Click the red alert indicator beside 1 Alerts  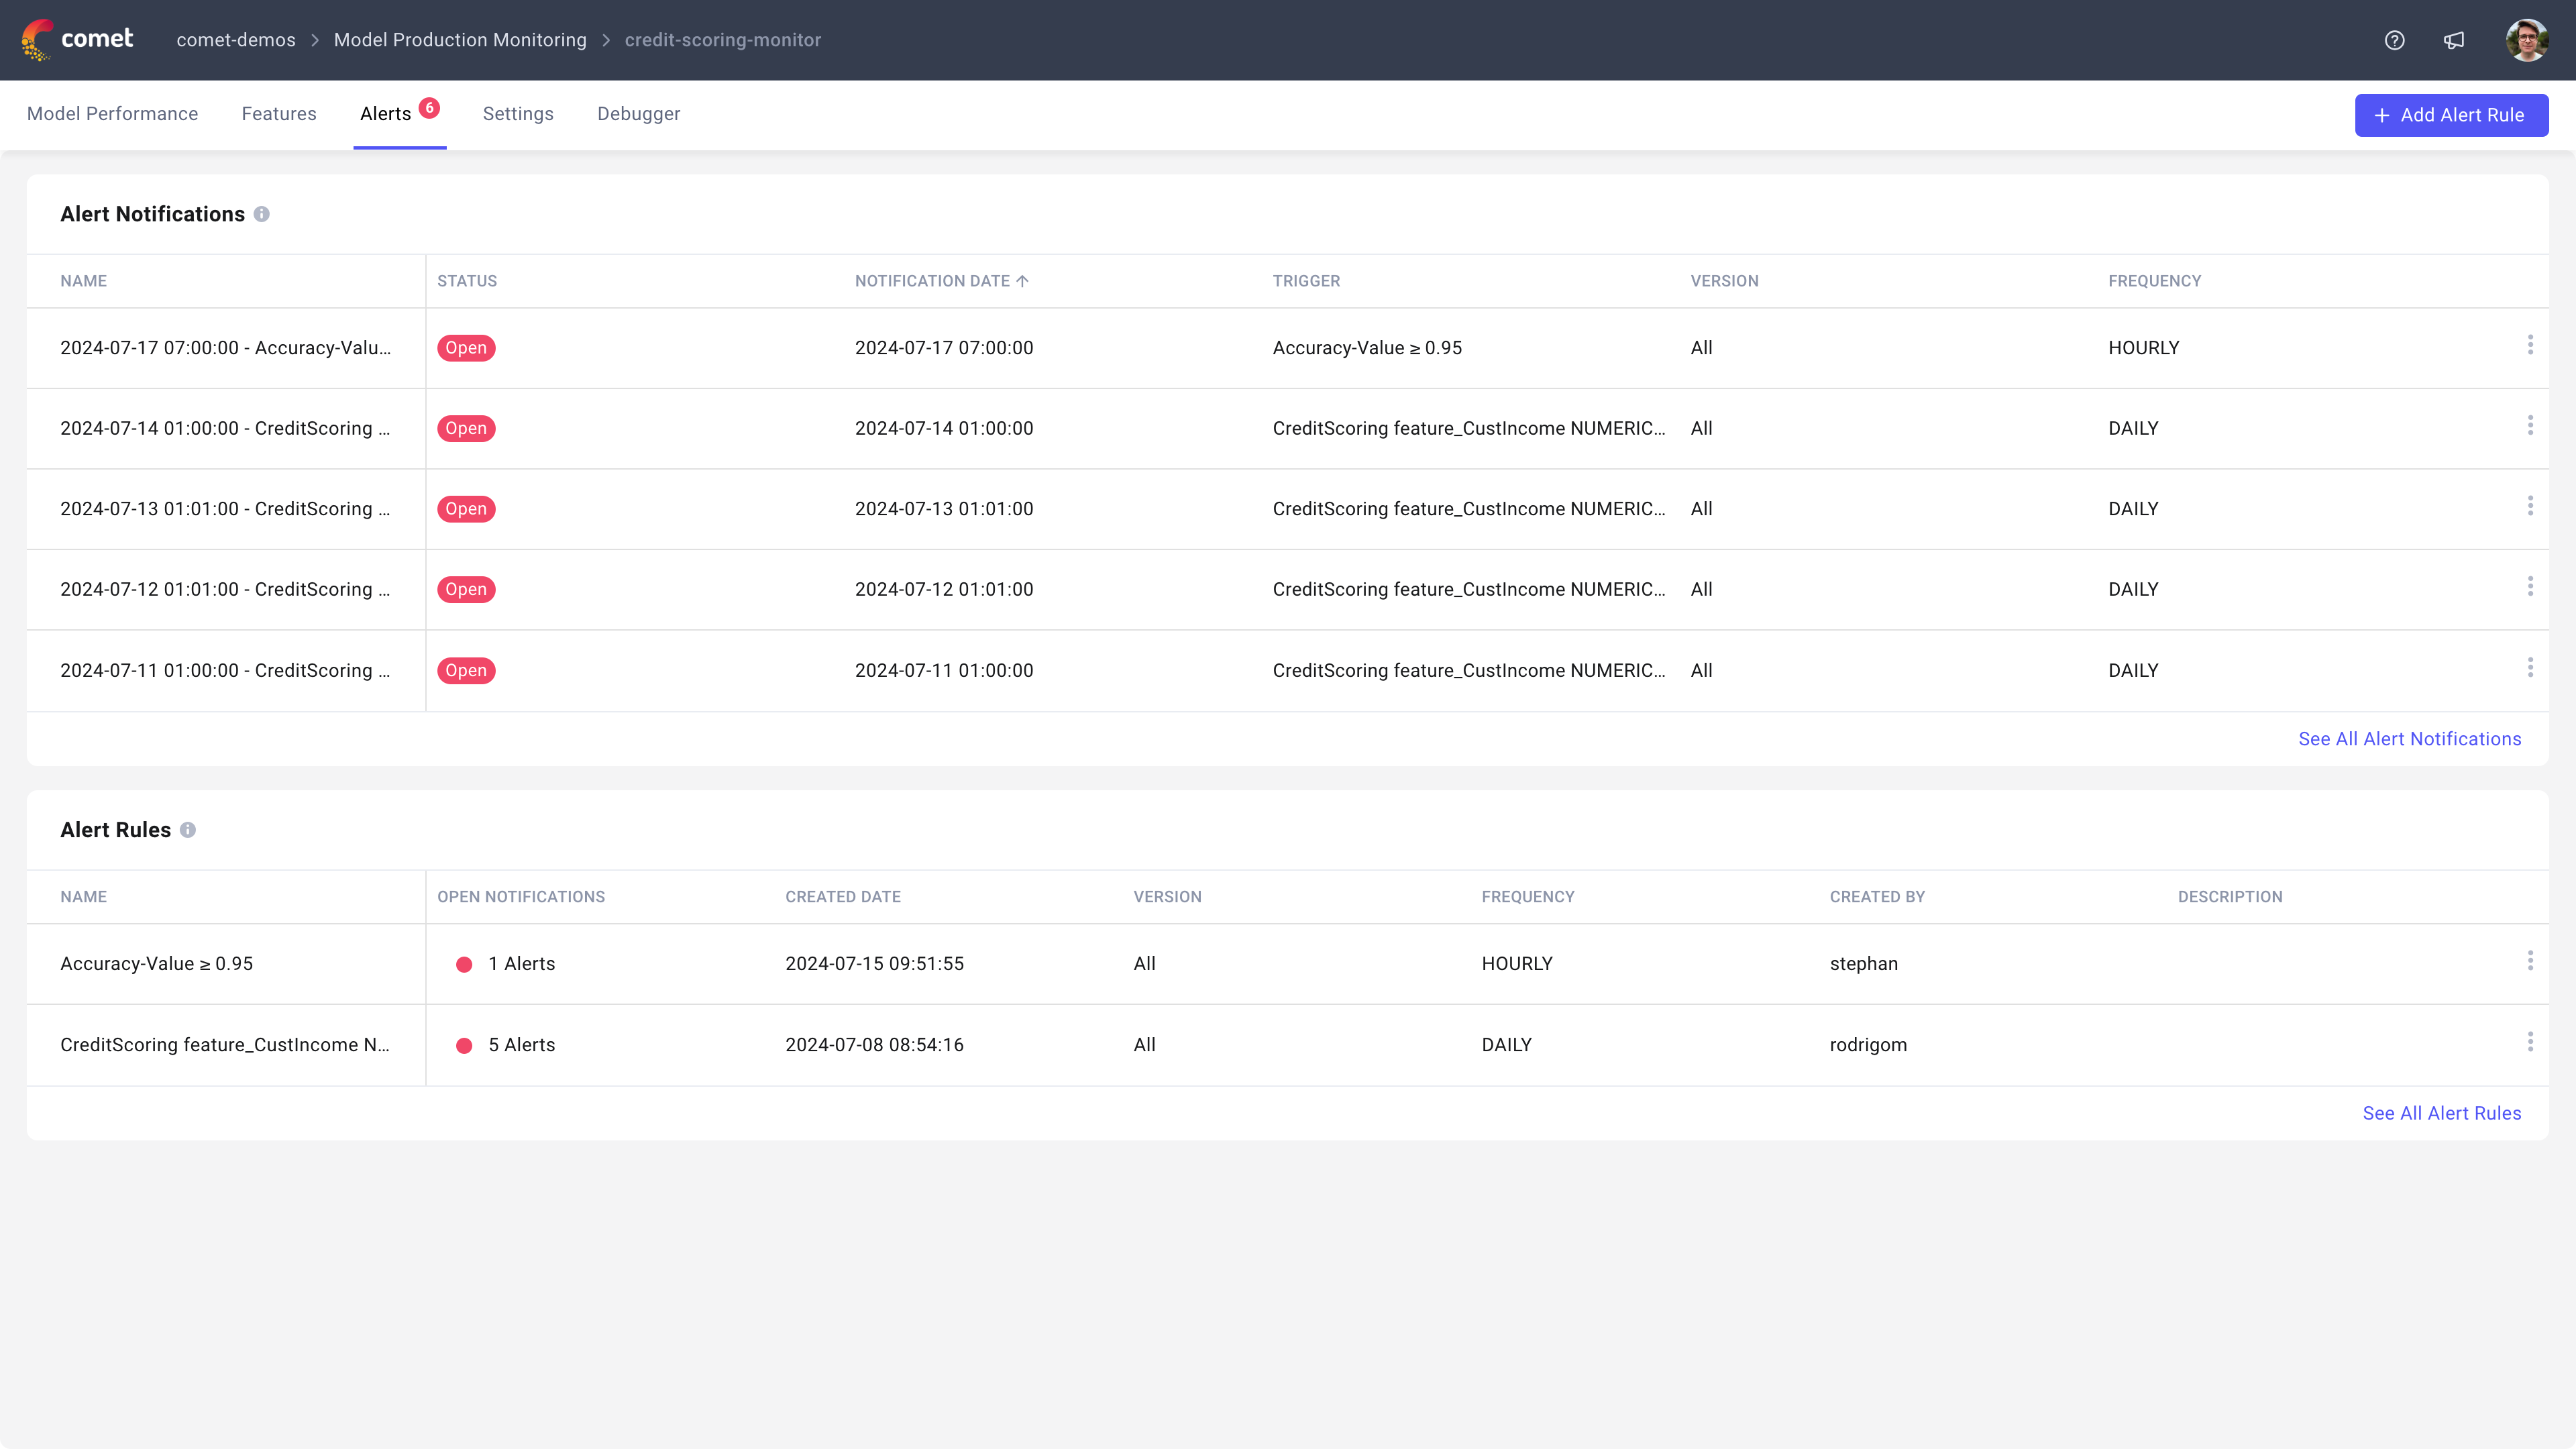tap(464, 963)
